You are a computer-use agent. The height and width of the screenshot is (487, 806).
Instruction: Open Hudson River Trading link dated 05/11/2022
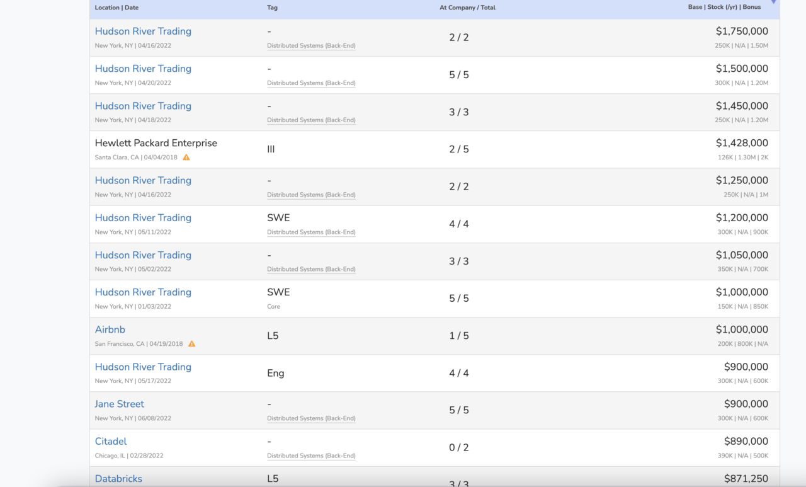[x=143, y=217]
